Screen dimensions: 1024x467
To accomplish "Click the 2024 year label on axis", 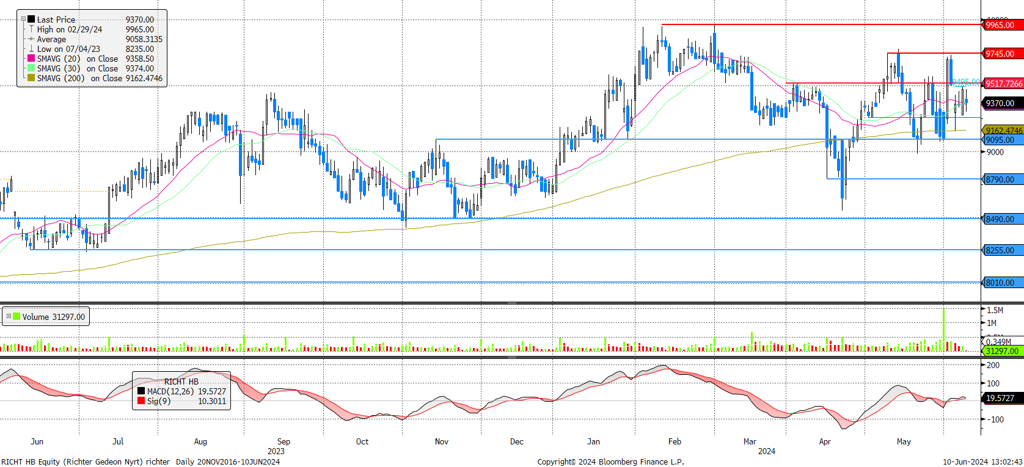I will [x=767, y=451].
